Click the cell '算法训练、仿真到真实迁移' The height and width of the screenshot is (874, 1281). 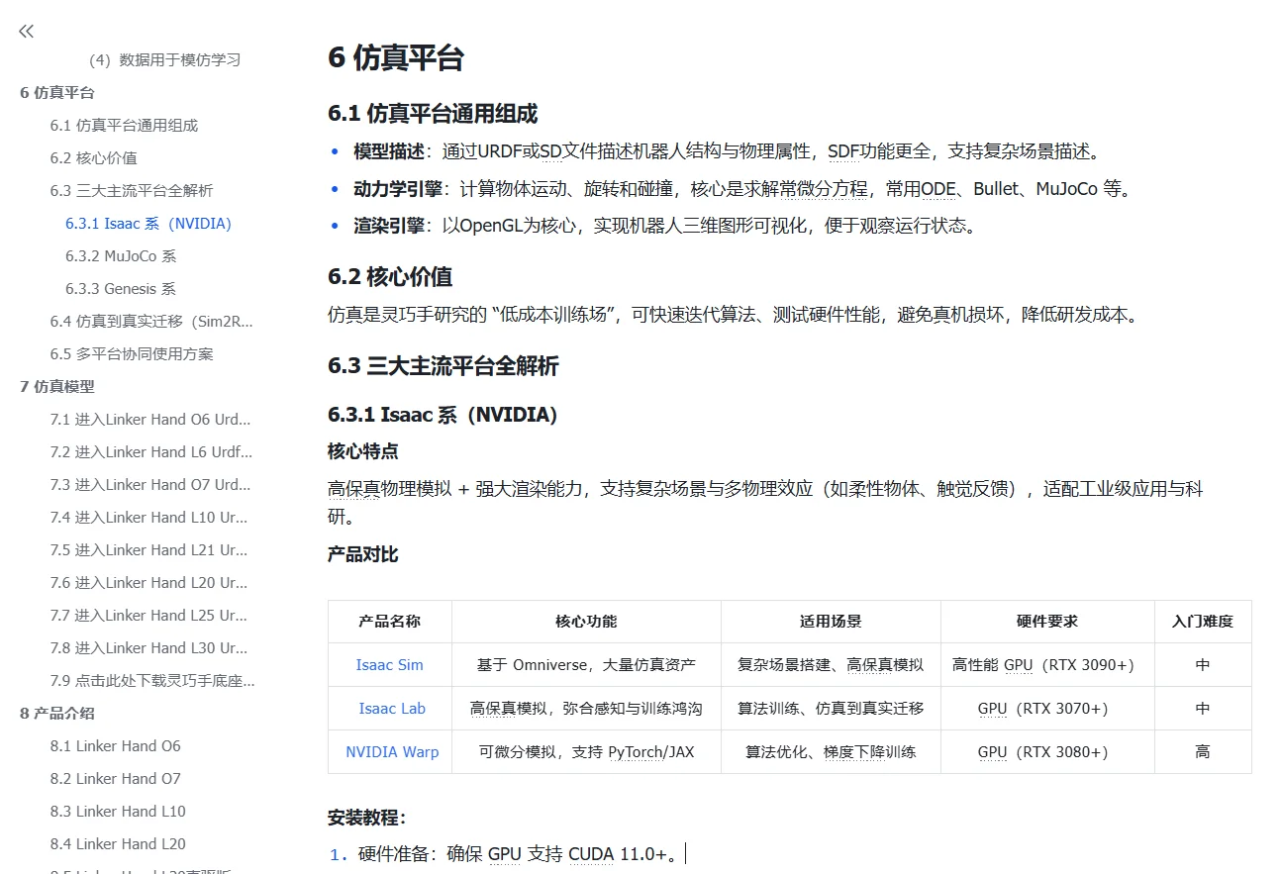pyautogui.click(x=831, y=709)
